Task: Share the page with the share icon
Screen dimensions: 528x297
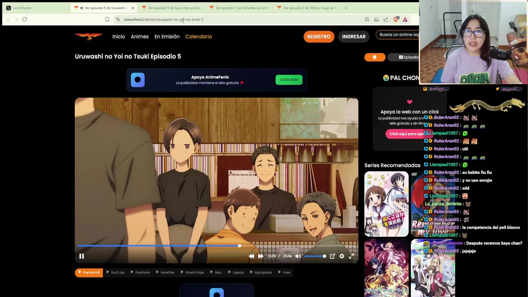Action: 386,19
